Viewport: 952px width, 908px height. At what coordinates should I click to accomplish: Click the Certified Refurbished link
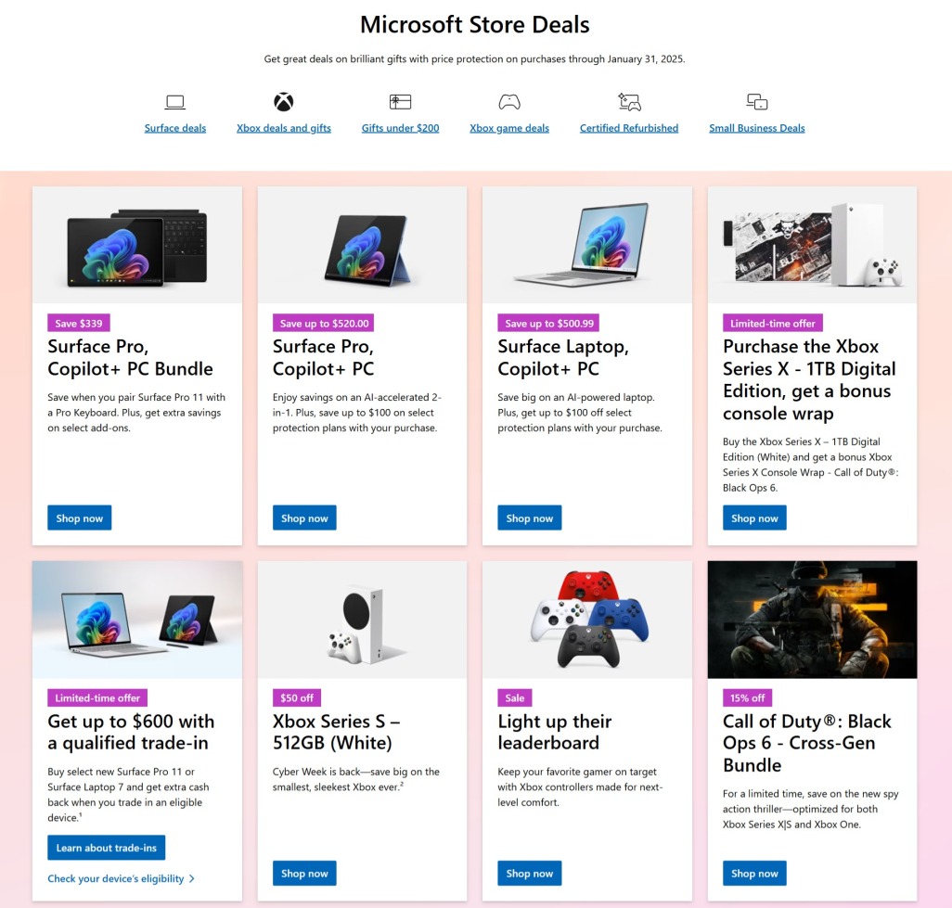628,128
